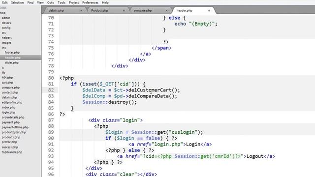Close the compare.php tab

(166, 10)
